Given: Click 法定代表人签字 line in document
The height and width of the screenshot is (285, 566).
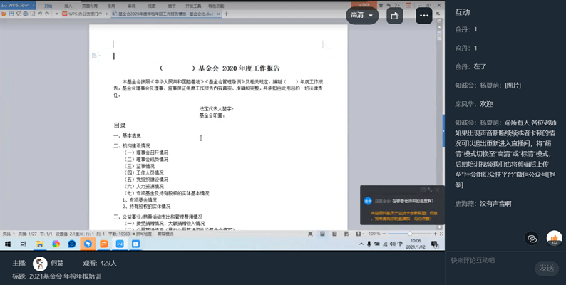Looking at the screenshot, I should click(217, 108).
